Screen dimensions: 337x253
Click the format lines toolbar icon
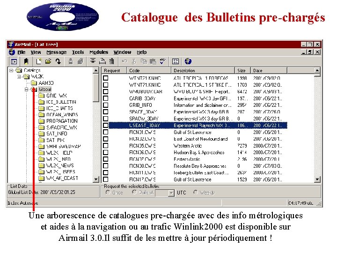(x=93, y=61)
